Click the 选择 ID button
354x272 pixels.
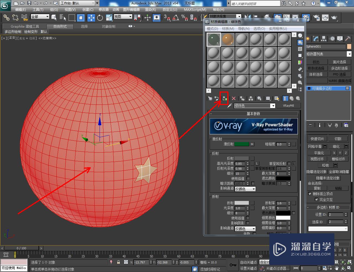(x=317, y=222)
